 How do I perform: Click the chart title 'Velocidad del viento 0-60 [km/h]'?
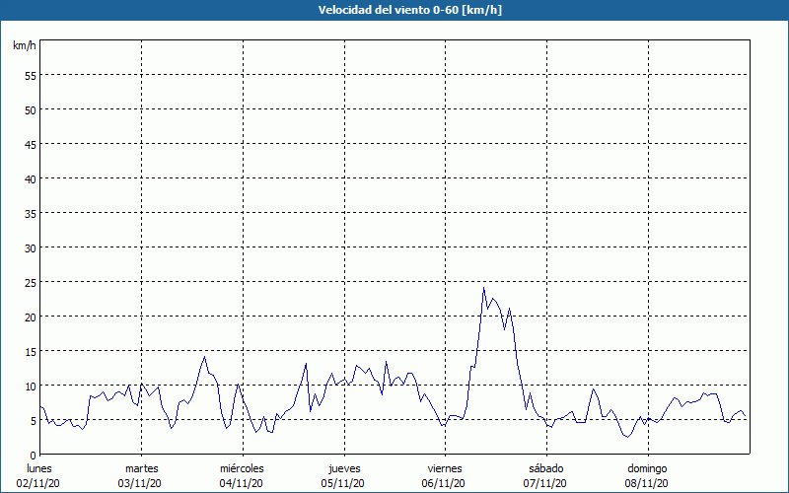click(409, 10)
